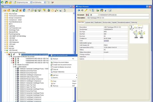Open the GAISER user link
This screenshot has height=102, width=153.
click(106, 41)
